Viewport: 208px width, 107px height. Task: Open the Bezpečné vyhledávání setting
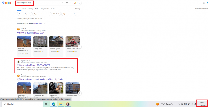[201, 9]
